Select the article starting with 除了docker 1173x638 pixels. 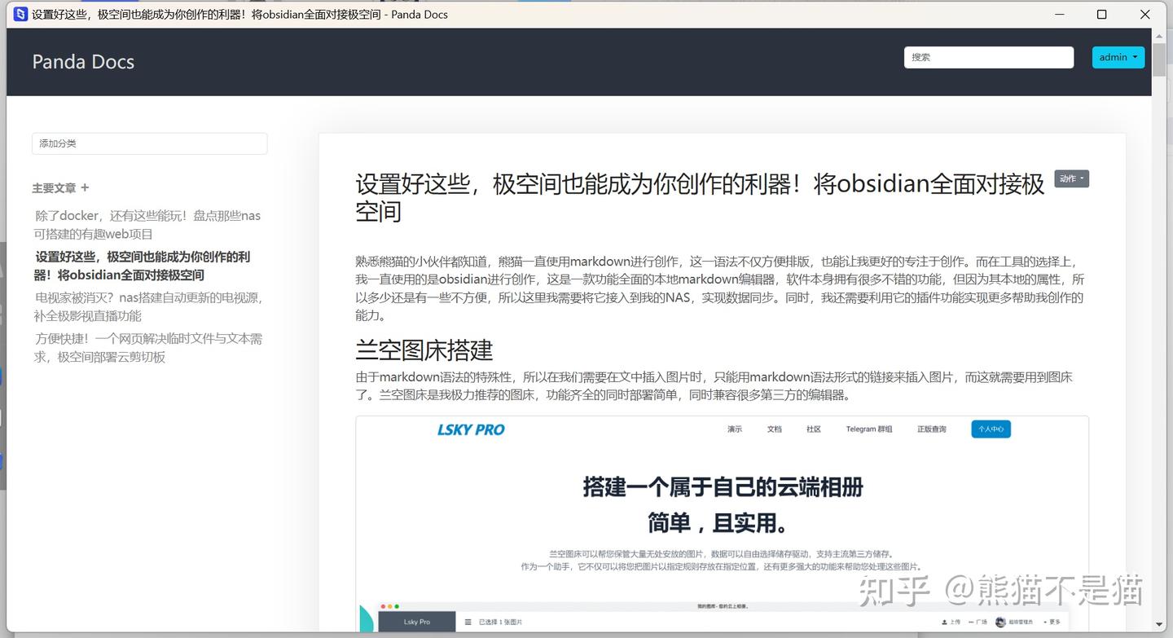coord(147,225)
